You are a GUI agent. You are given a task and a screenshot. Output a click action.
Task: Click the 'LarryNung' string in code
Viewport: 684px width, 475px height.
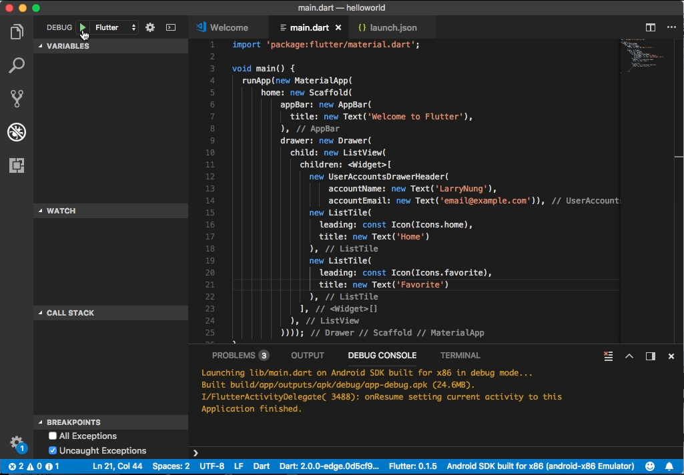pos(460,188)
